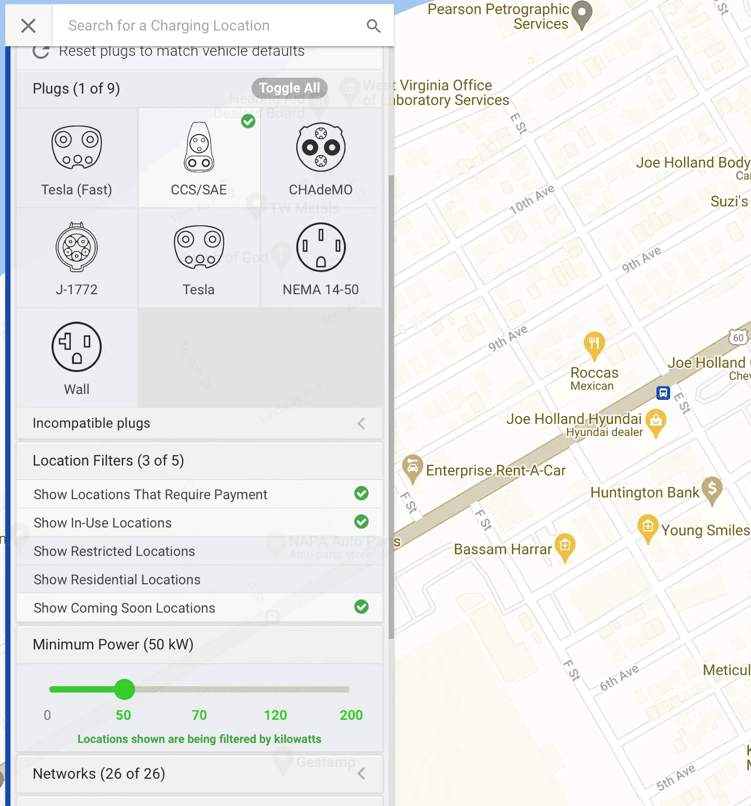Image resolution: width=751 pixels, height=806 pixels.
Task: Enable Show Restricted Locations
Action: click(200, 551)
